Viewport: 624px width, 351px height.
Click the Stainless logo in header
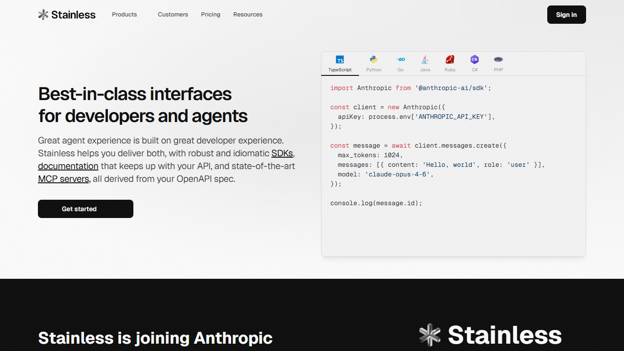click(x=67, y=15)
